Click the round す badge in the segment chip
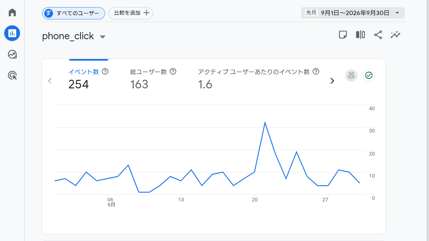Screen dimensions: 429x241 point(48,13)
